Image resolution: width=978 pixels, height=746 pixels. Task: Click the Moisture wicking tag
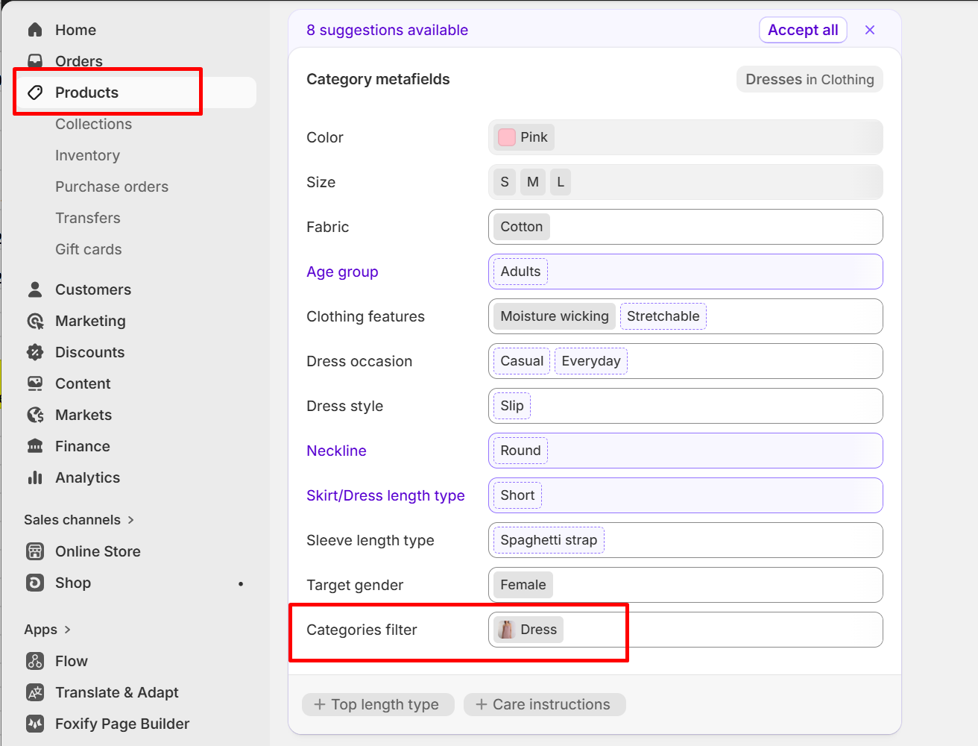click(555, 316)
